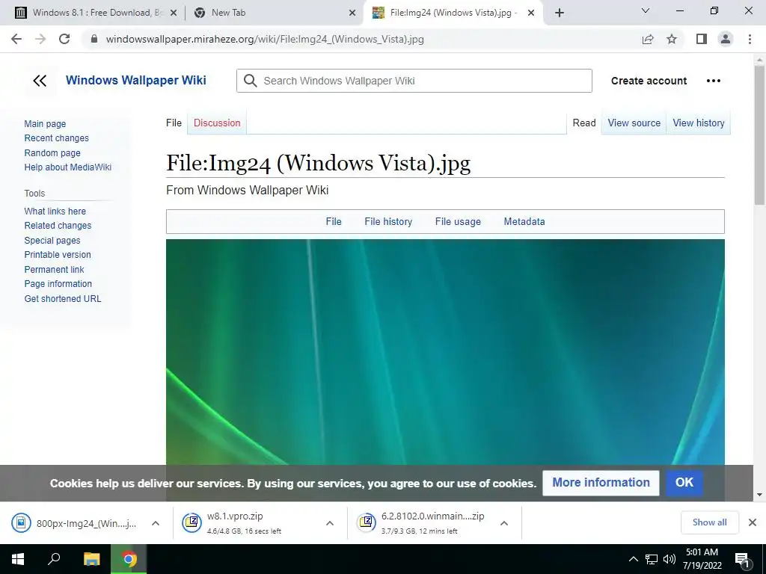The image size is (766, 574).
Task: Click the search magnifier icon in wiki
Action: pyautogui.click(x=250, y=81)
